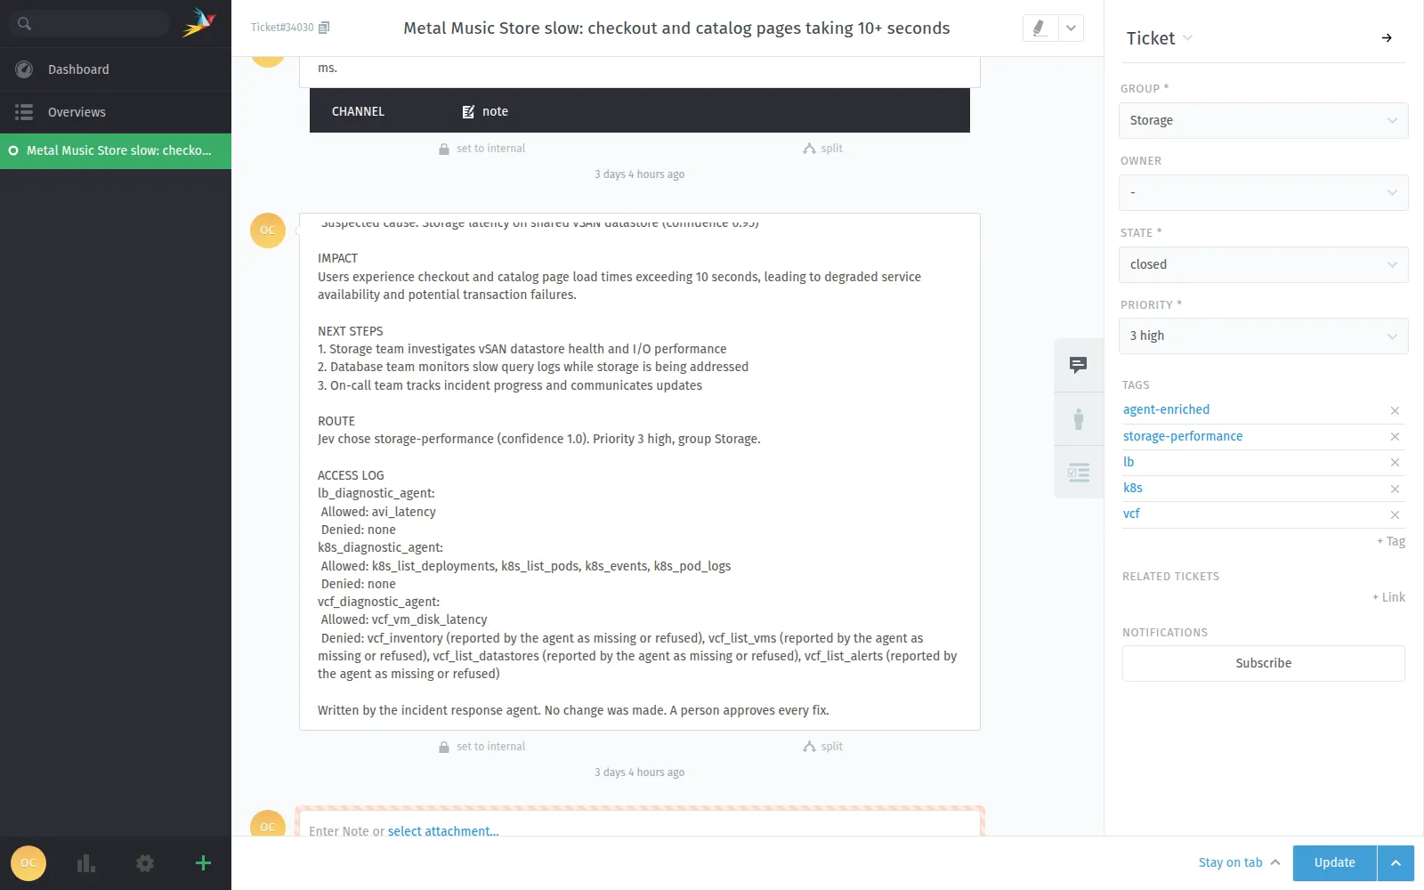Open the Stay on tab option selector
1424x890 pixels.
coord(1239,862)
